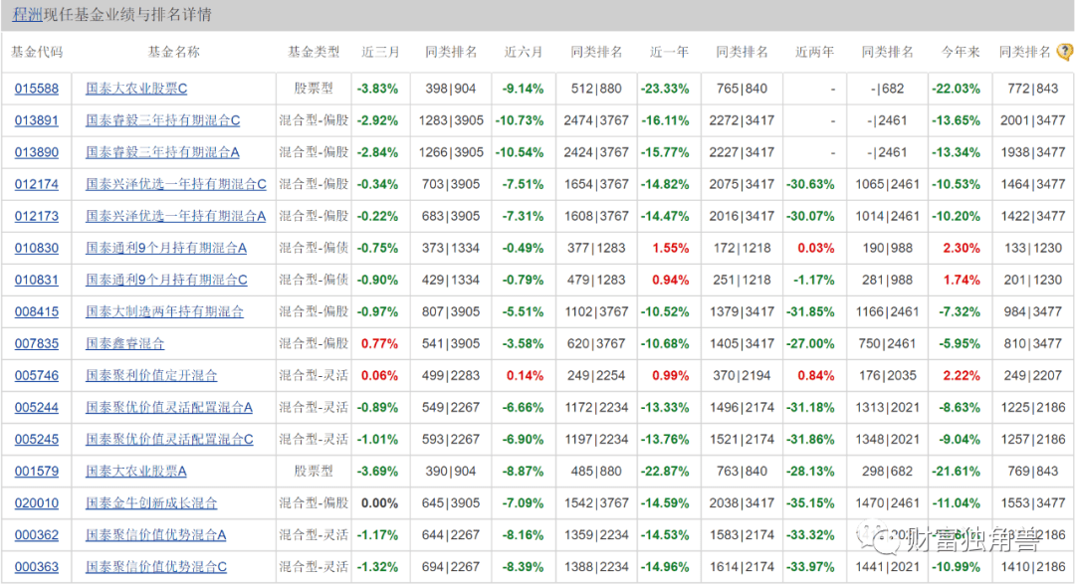Open fund code 010830 link

tap(37, 248)
